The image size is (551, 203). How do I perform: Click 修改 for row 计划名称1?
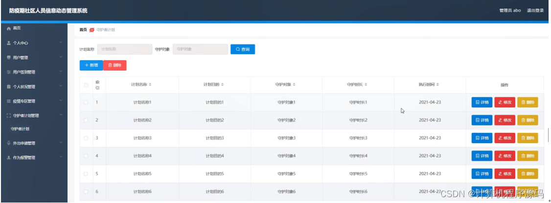pos(505,102)
